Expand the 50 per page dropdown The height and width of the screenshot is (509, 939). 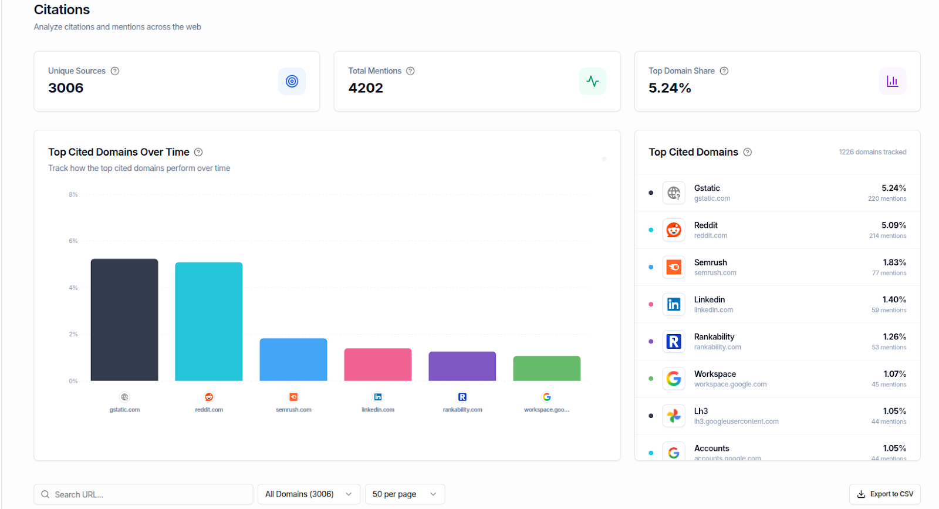click(404, 494)
